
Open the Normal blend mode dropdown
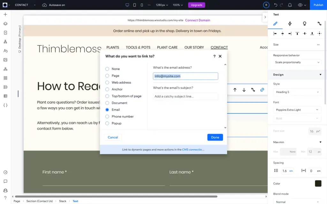(x=297, y=202)
